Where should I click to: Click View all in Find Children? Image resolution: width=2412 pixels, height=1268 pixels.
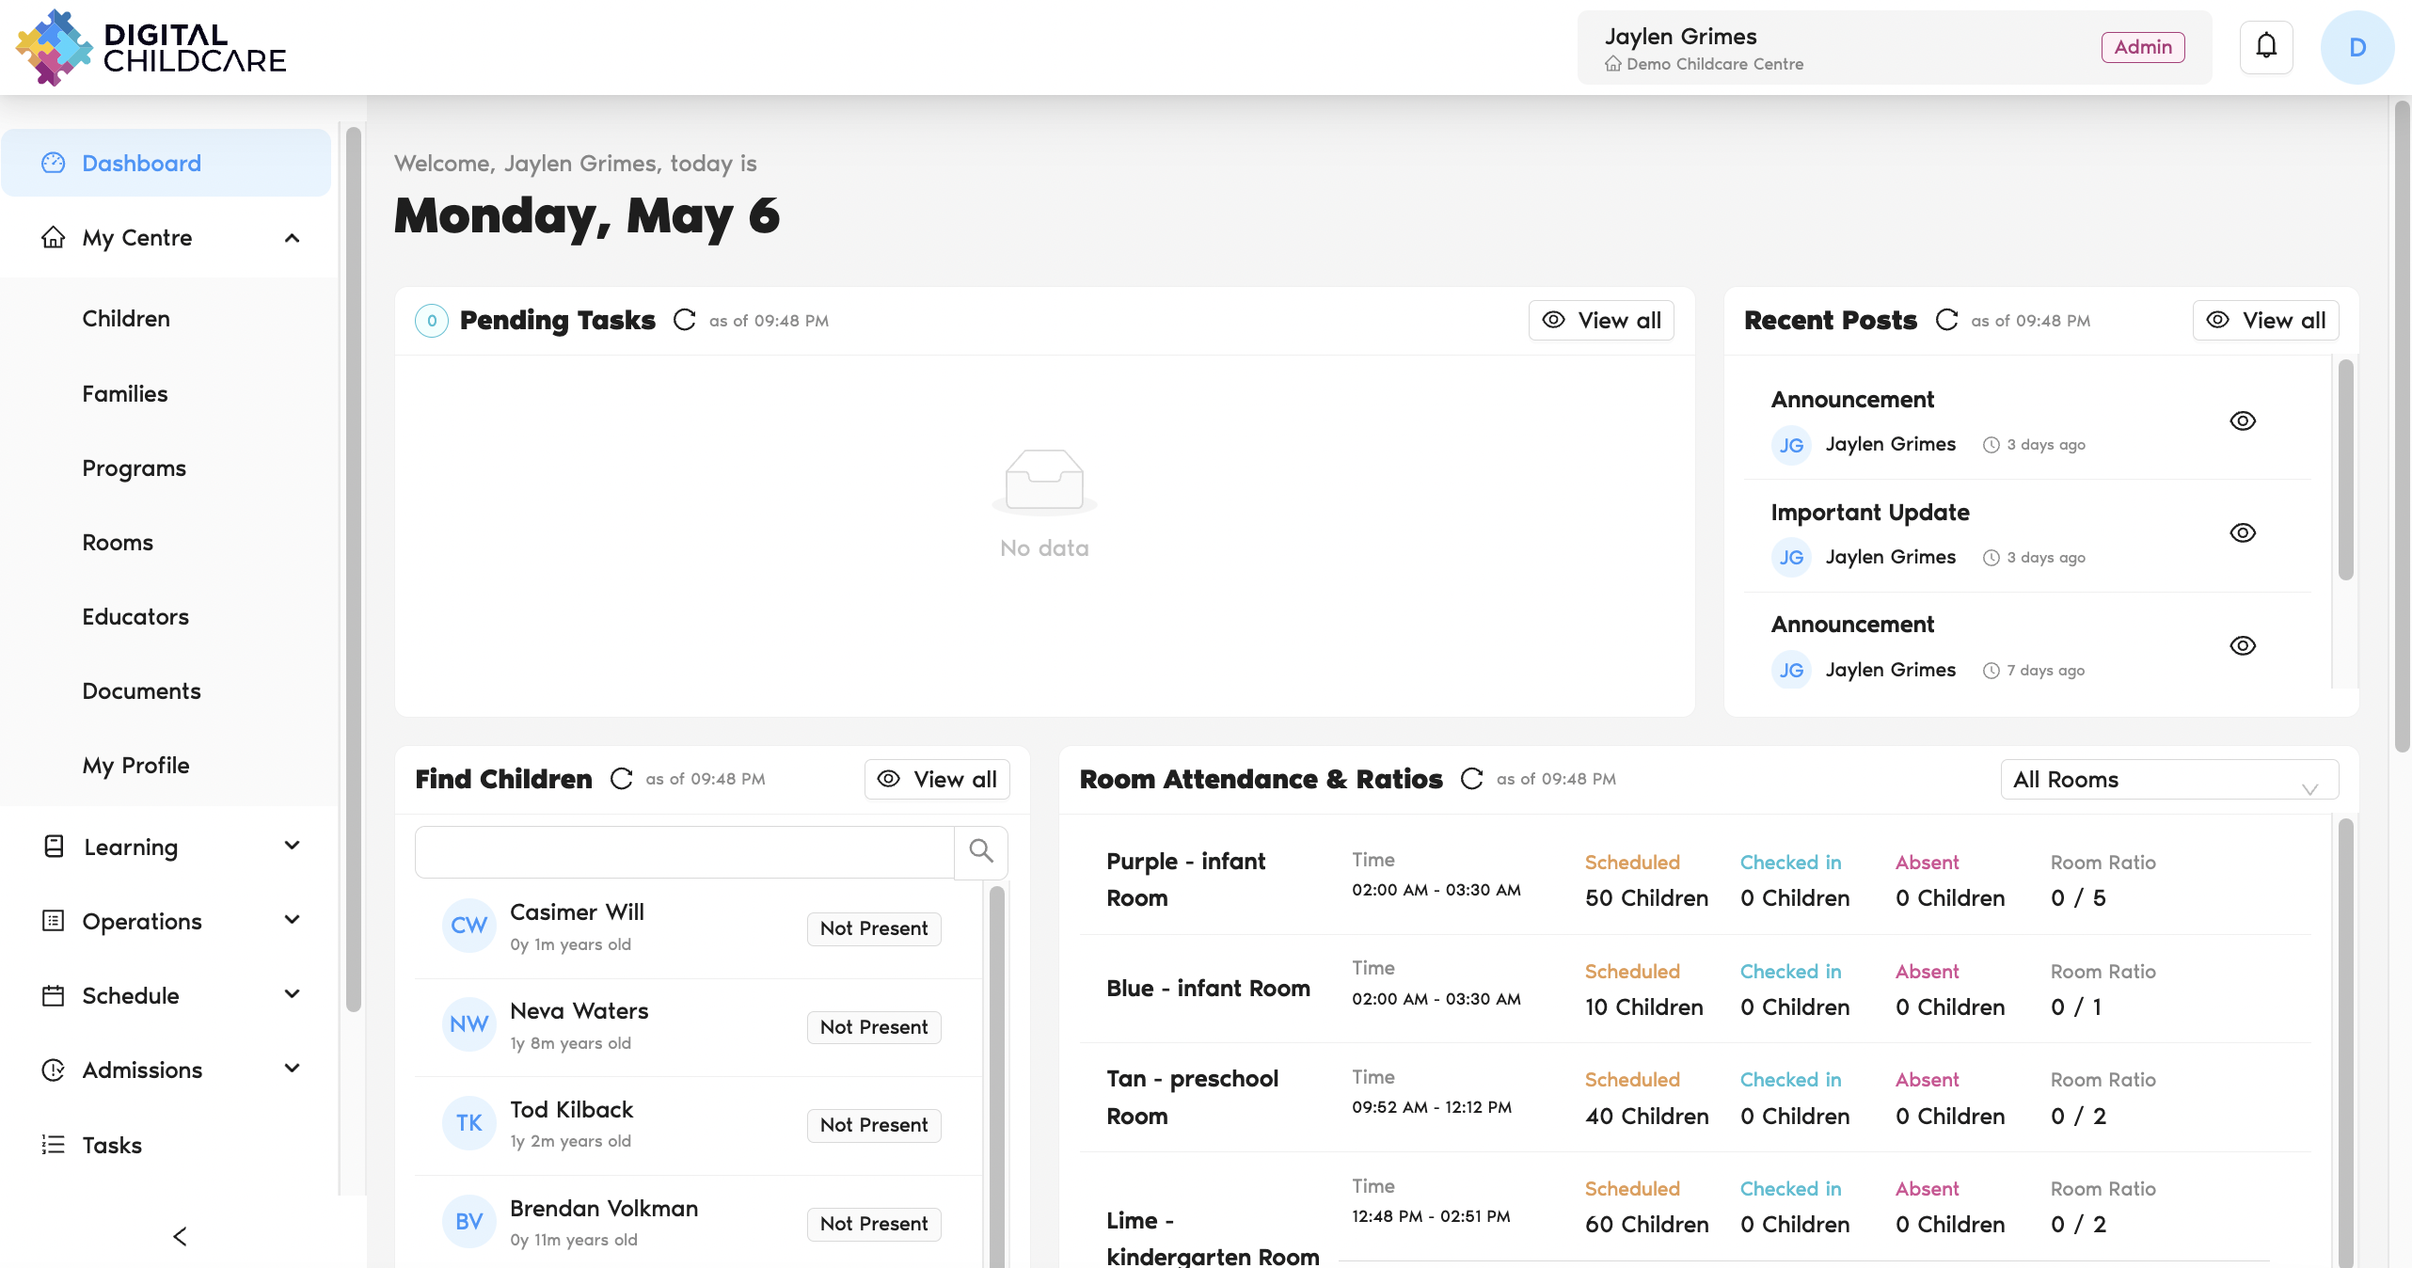[x=937, y=780]
